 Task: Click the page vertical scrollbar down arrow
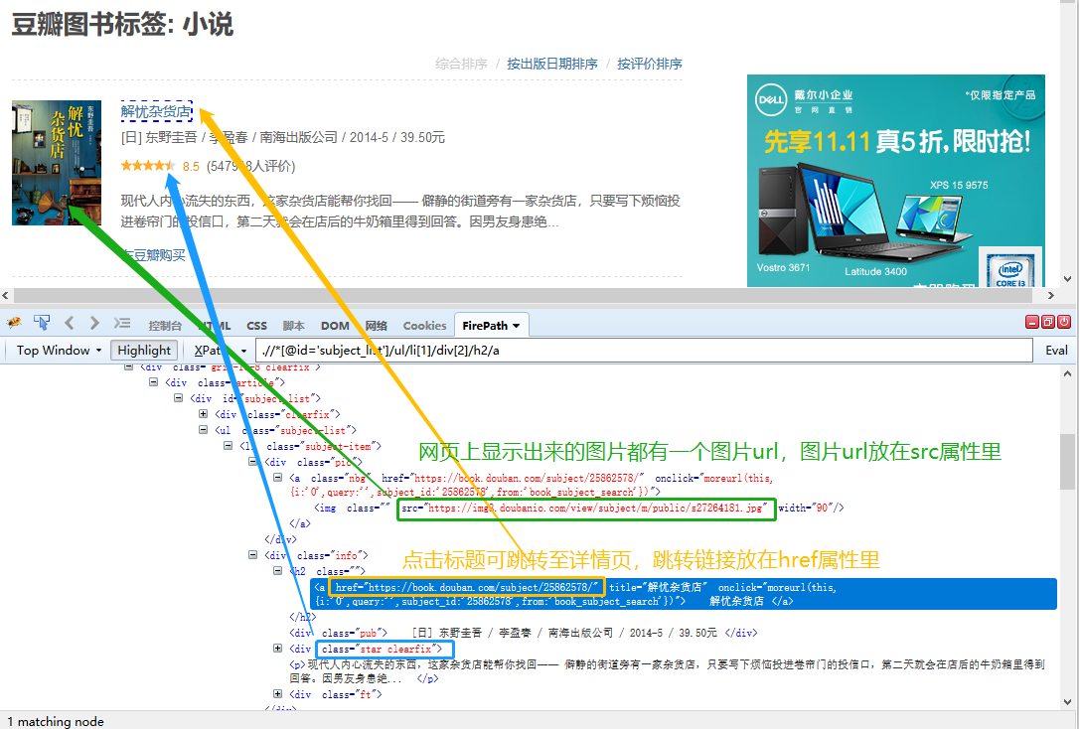(x=1067, y=278)
